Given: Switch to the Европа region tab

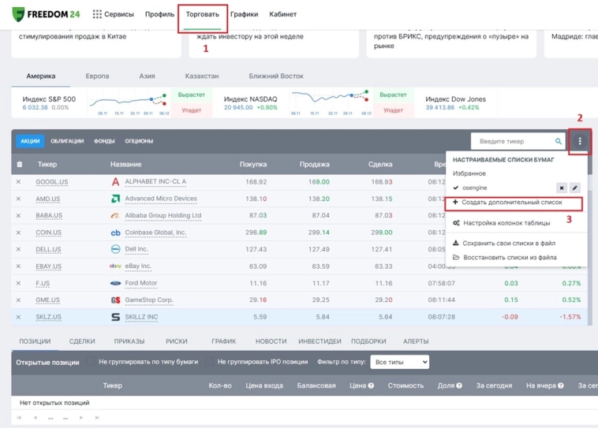Looking at the screenshot, I should click(97, 76).
